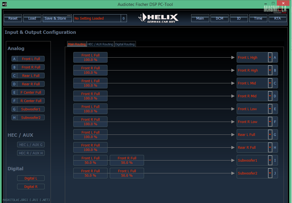
Task: Open dropdown for output A Front L High
Action: [270, 57]
